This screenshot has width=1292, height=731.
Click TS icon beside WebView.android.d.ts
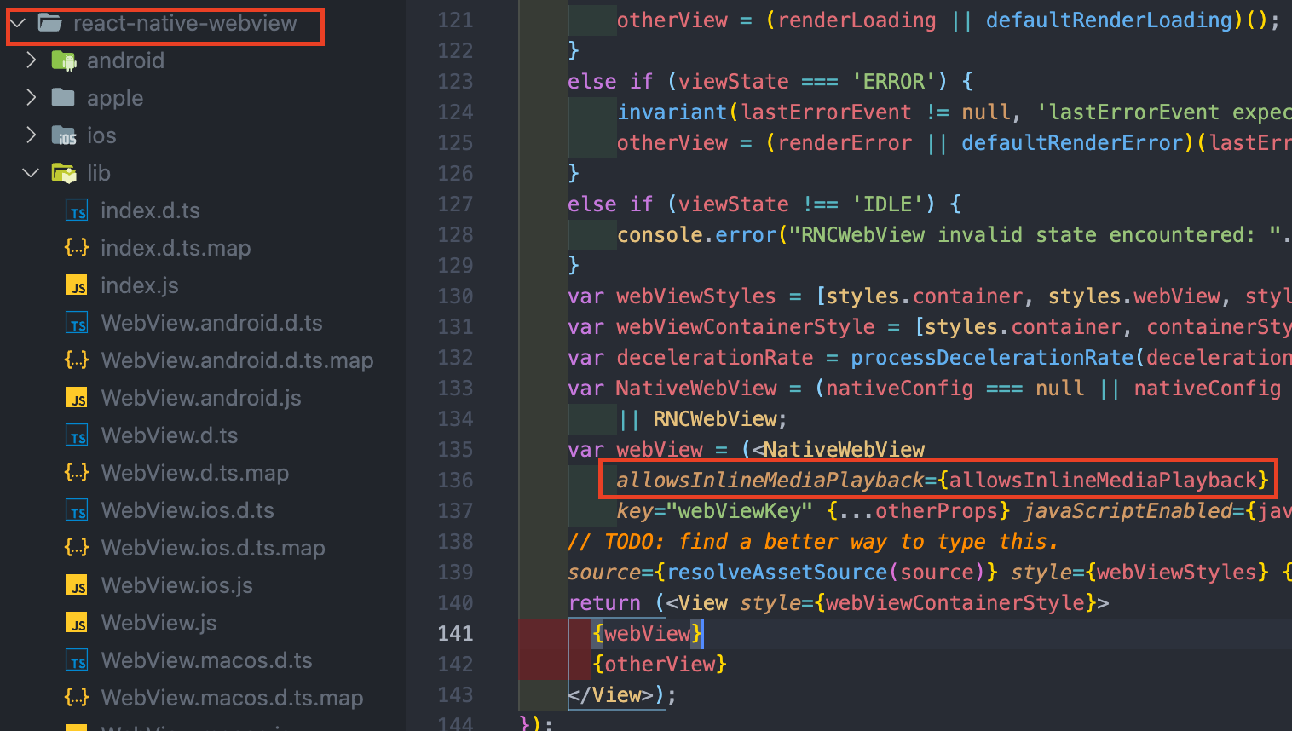pos(78,323)
